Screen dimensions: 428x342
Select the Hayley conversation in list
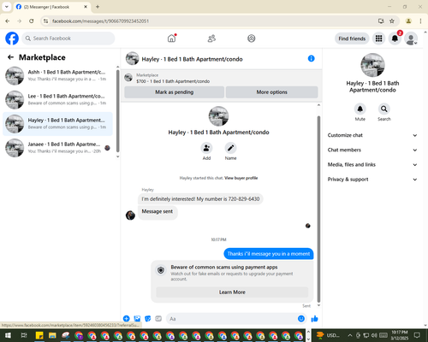point(57,124)
